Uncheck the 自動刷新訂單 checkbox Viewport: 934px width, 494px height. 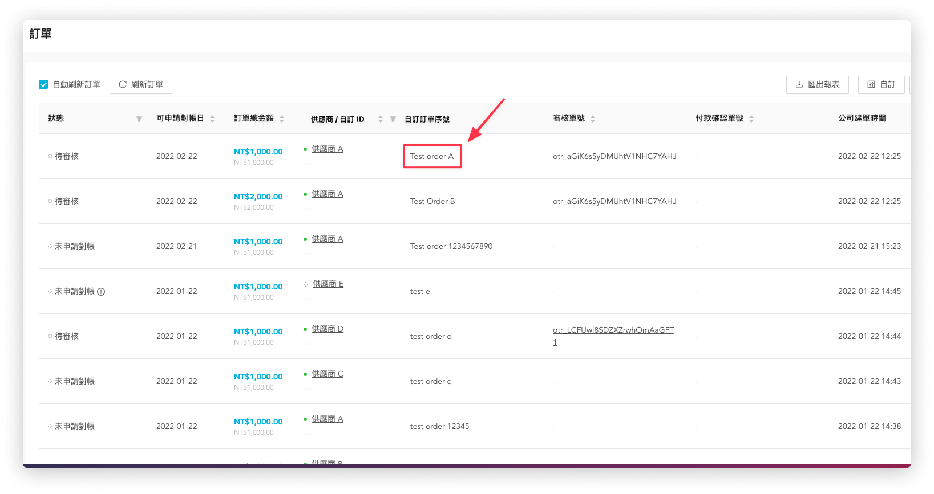(43, 84)
